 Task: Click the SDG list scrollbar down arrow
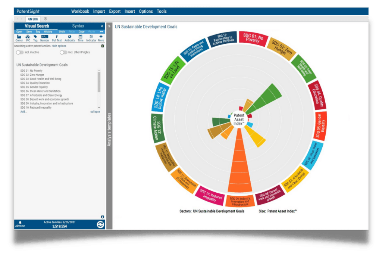point(99,108)
